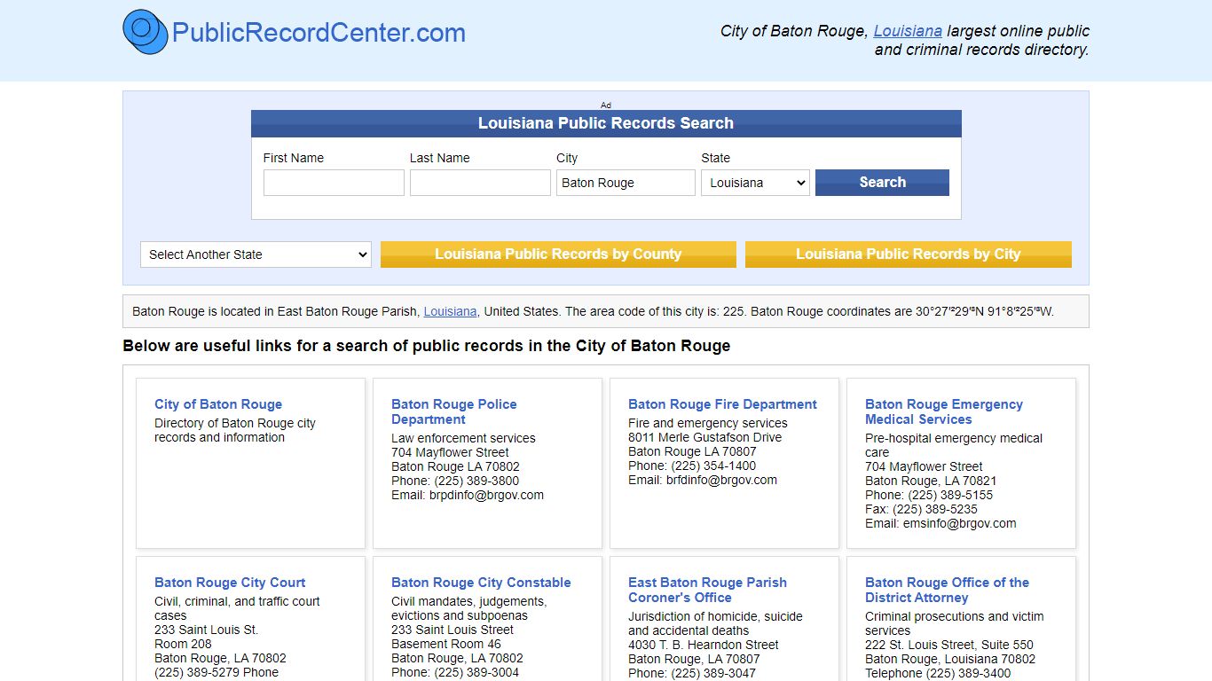Follow the Louisiana link in header tagline
Screen dimensions: 1212x681
(x=908, y=31)
